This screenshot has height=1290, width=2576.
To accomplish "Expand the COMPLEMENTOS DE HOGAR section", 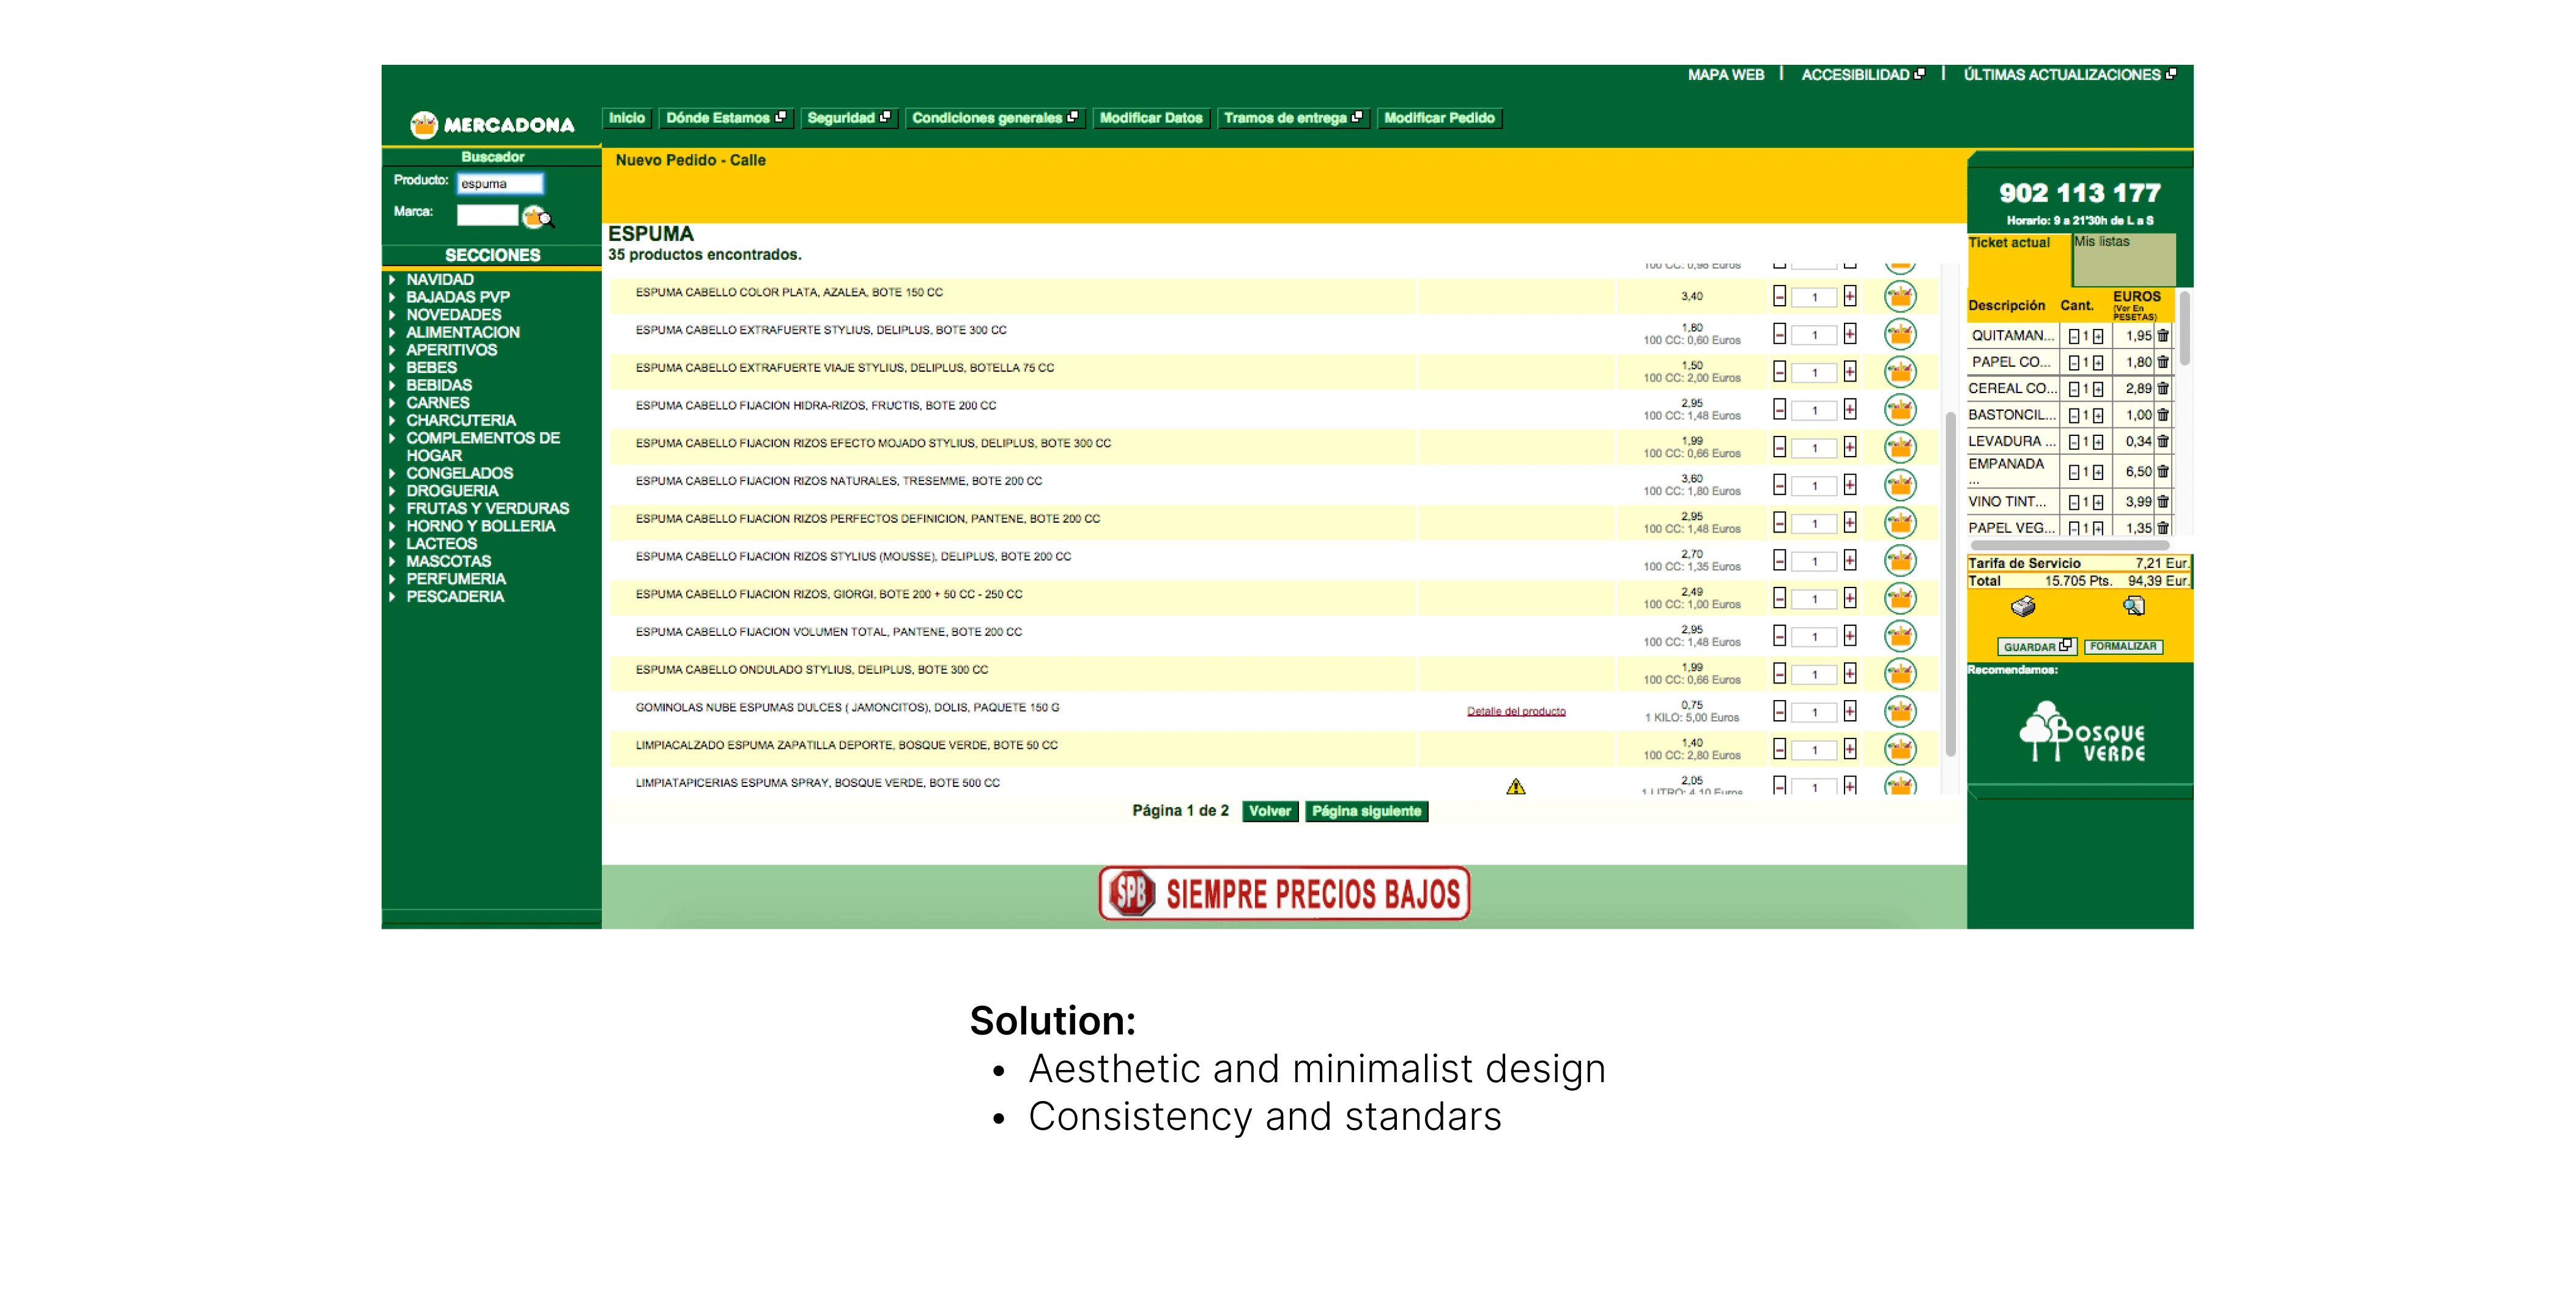I will [x=482, y=447].
